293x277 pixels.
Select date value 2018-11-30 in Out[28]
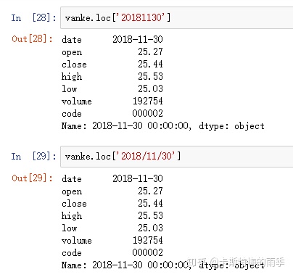pos(138,39)
